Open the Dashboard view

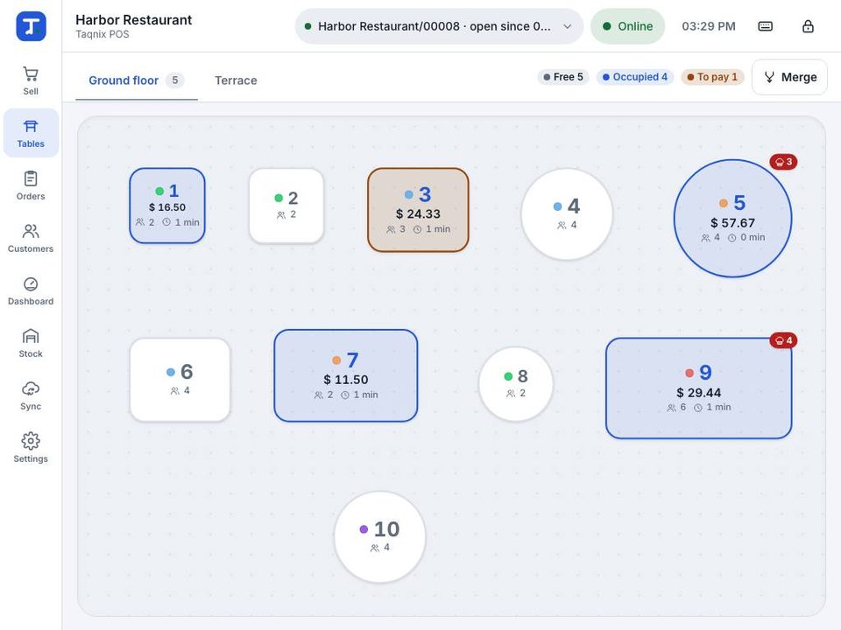31,290
